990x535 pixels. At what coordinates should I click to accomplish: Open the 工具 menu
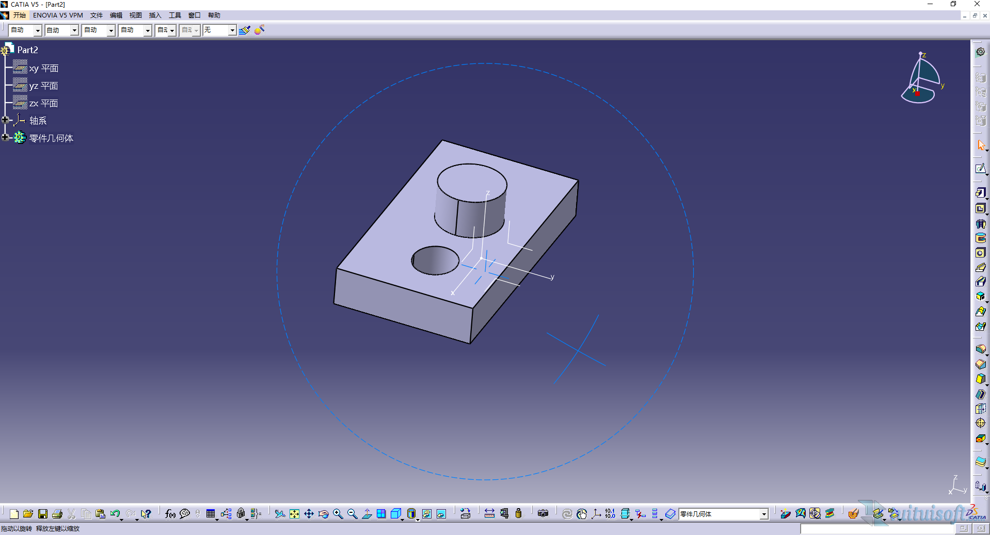pyautogui.click(x=174, y=15)
